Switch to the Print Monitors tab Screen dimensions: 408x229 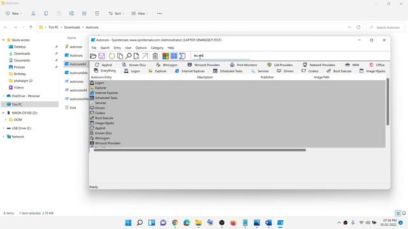[244, 65]
